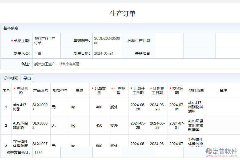Open the abs 417树脂物料清单 material list link
This screenshot has height=160, width=240.
(x=196, y=107)
